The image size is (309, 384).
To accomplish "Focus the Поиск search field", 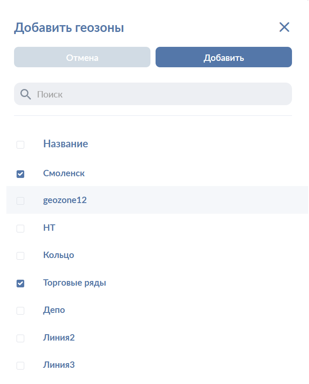I will coord(162,94).
